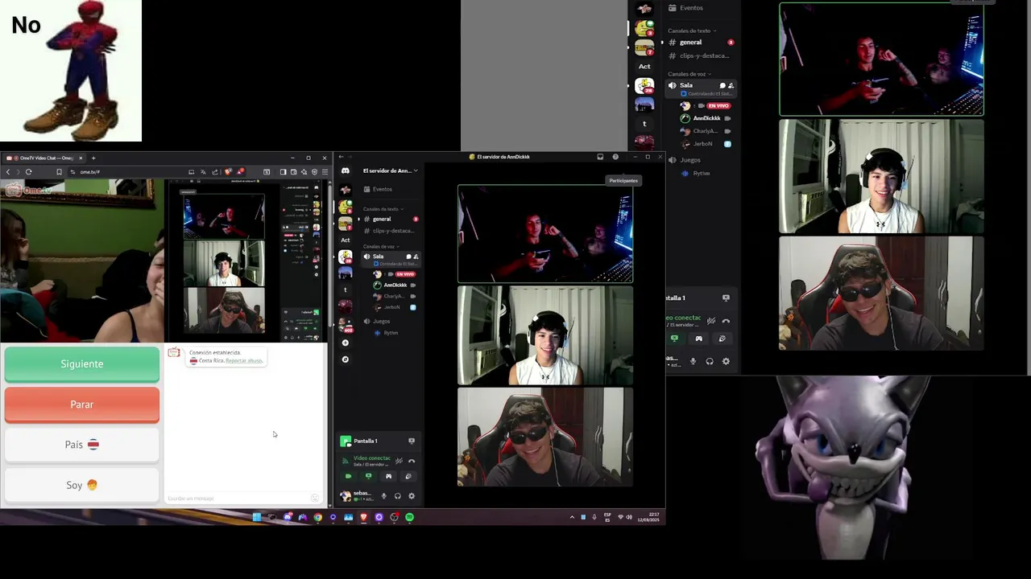Click the red Parar button
1031x579 pixels.
click(82, 404)
